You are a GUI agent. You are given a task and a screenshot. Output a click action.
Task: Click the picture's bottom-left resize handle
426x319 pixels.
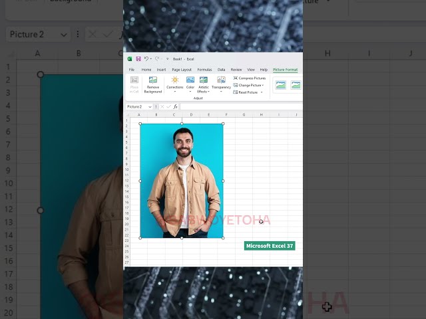(x=140, y=238)
